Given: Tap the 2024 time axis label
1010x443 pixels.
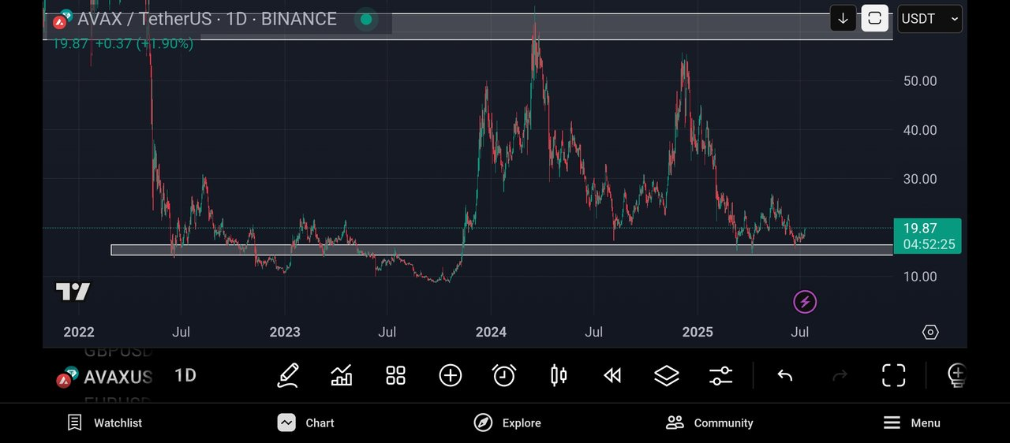Looking at the screenshot, I should click(x=491, y=332).
